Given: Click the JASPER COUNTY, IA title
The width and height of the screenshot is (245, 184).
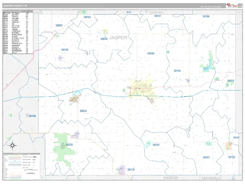Looking at the screenshot, I should 15,6.
